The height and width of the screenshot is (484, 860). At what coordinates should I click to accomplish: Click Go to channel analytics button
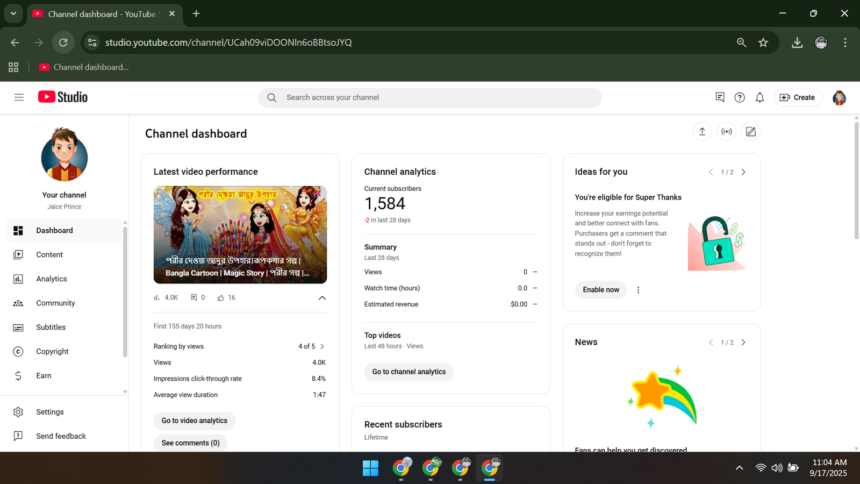408,372
